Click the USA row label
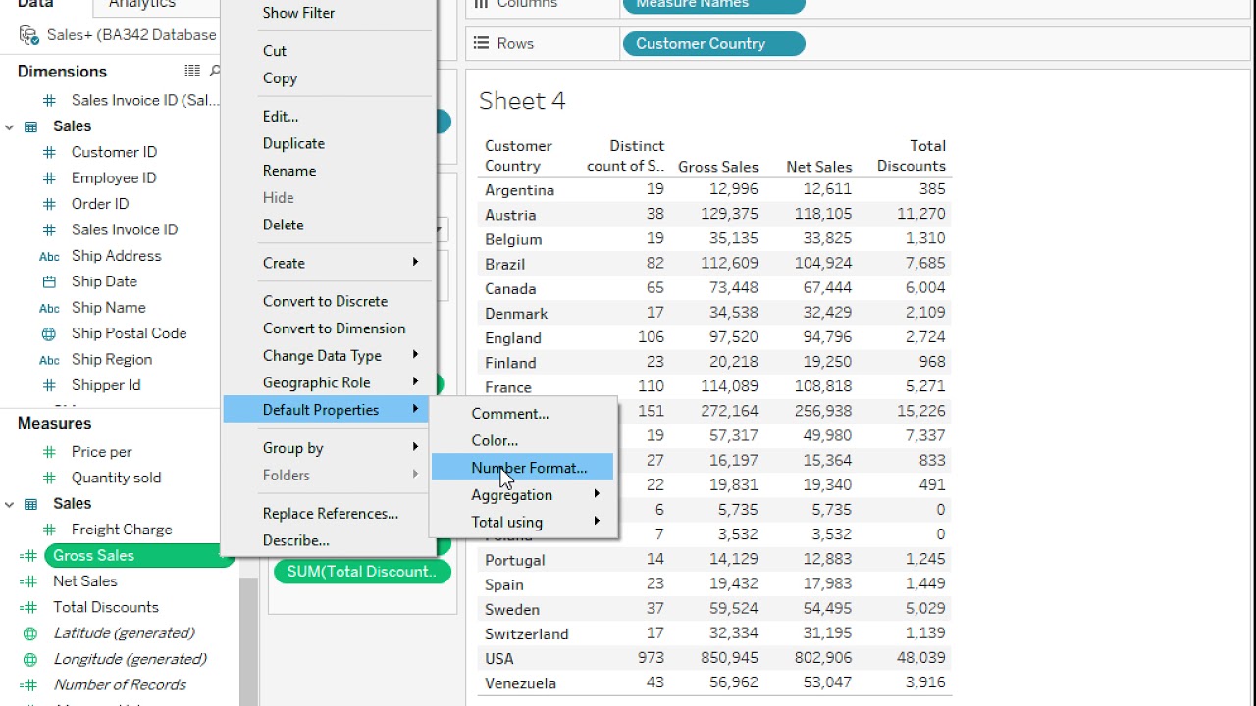Viewport: 1256px width, 706px height. pos(498,659)
